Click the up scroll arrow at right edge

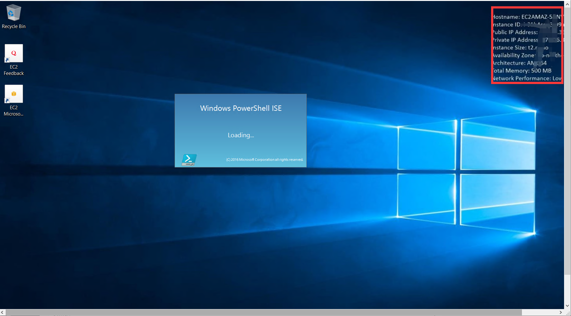click(568, 4)
